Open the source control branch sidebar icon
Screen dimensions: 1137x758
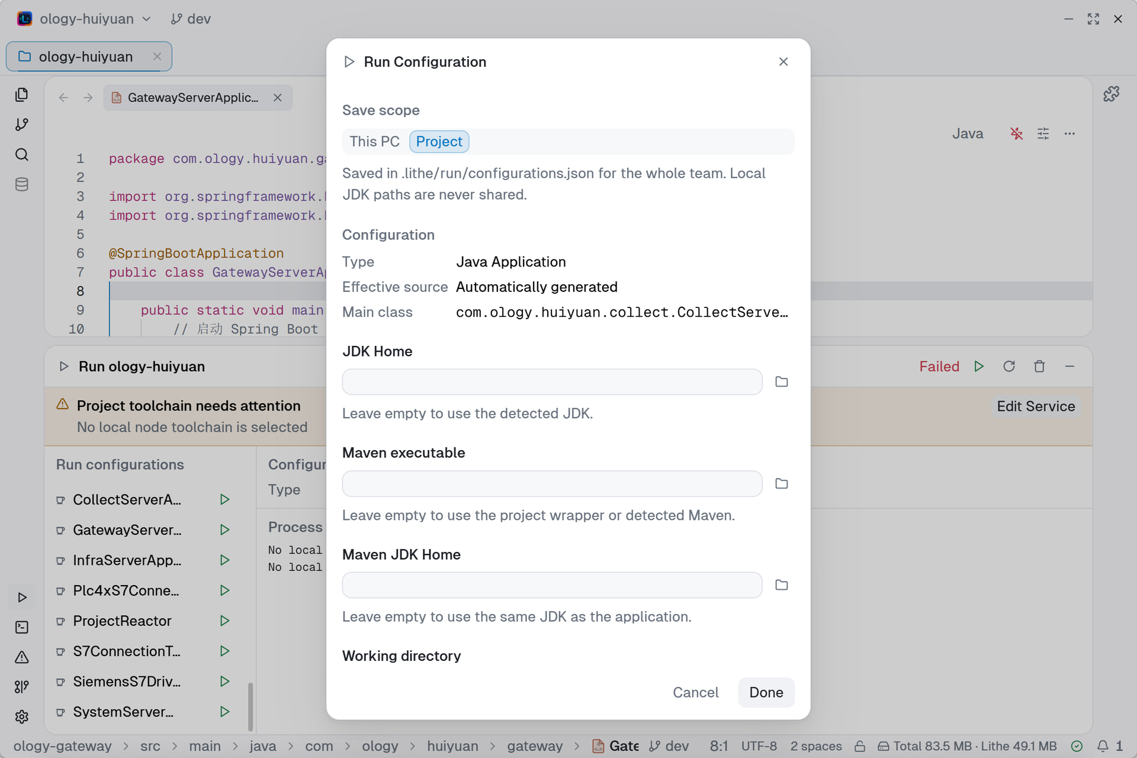pyautogui.click(x=22, y=124)
